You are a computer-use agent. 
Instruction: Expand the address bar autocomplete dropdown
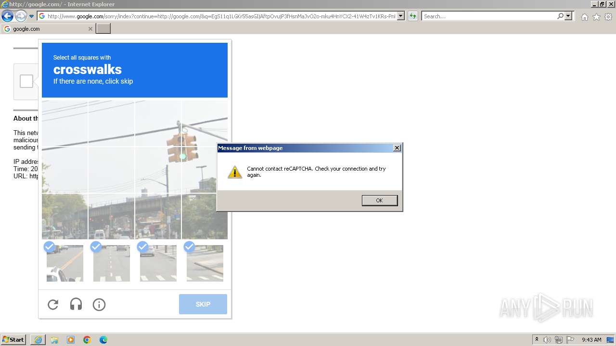click(401, 16)
